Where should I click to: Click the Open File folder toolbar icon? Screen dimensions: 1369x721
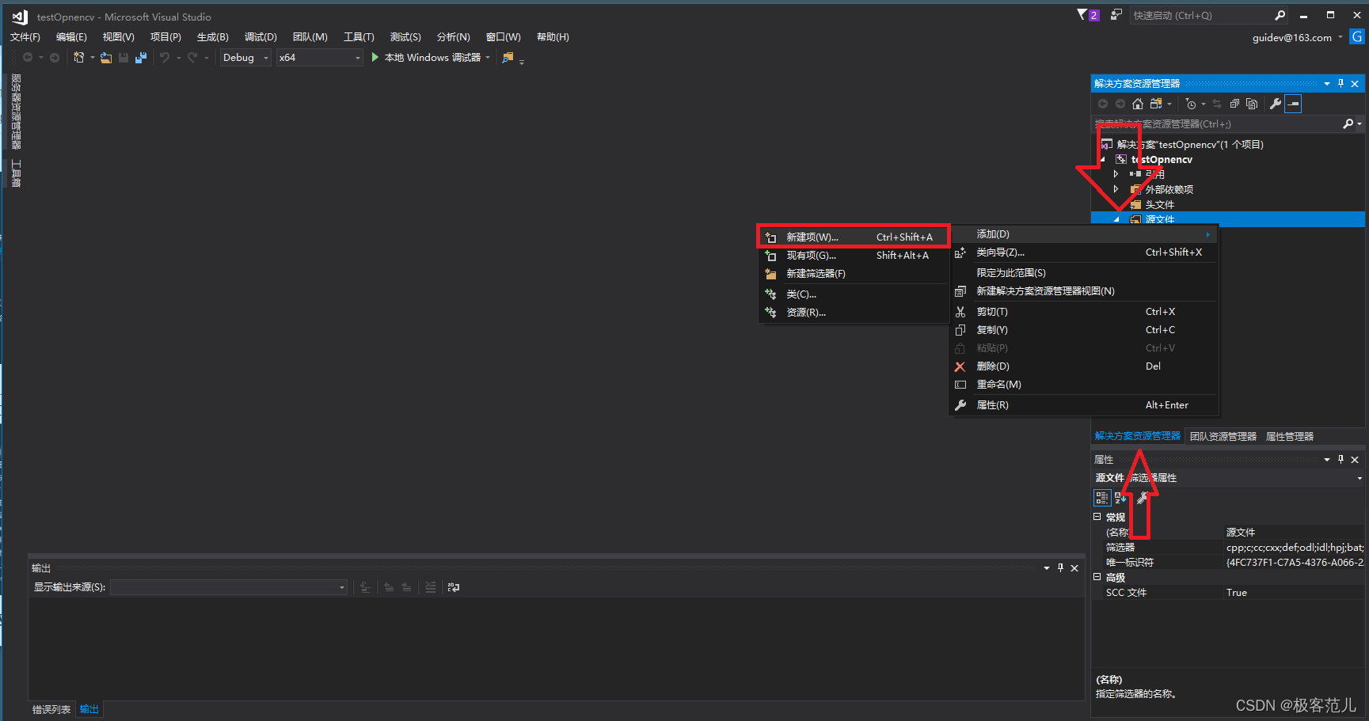tap(106, 58)
